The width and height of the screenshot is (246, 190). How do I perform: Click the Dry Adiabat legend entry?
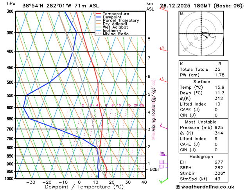tap(115, 24)
